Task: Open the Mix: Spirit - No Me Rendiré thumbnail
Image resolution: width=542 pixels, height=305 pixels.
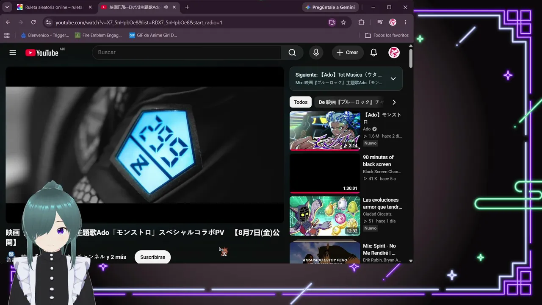Action: click(x=325, y=252)
